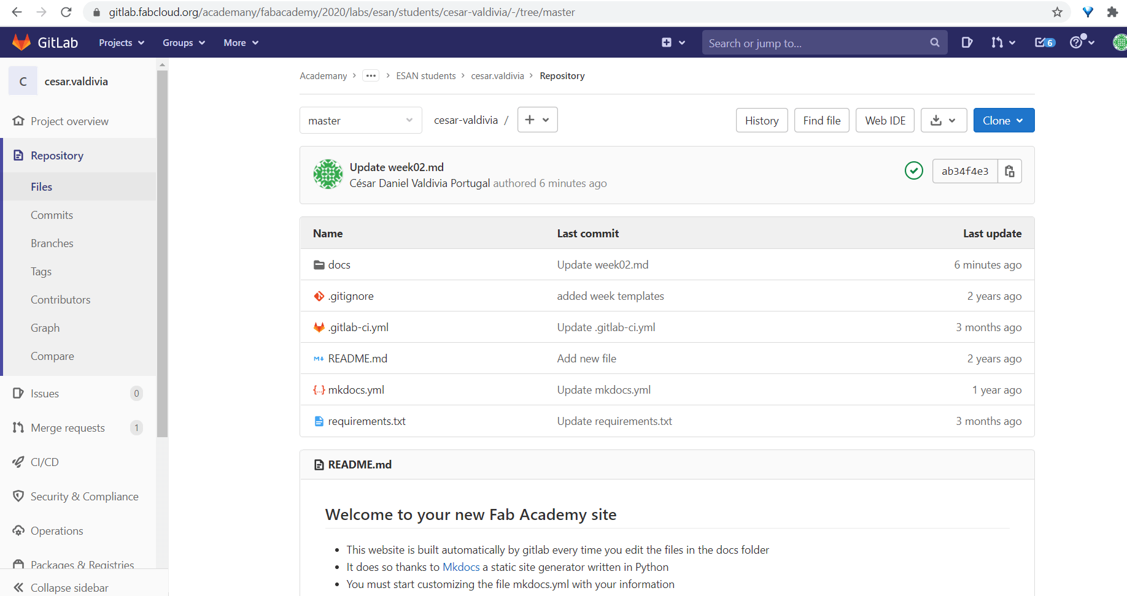Click the docs folder icon
The image size is (1127, 596).
319,265
